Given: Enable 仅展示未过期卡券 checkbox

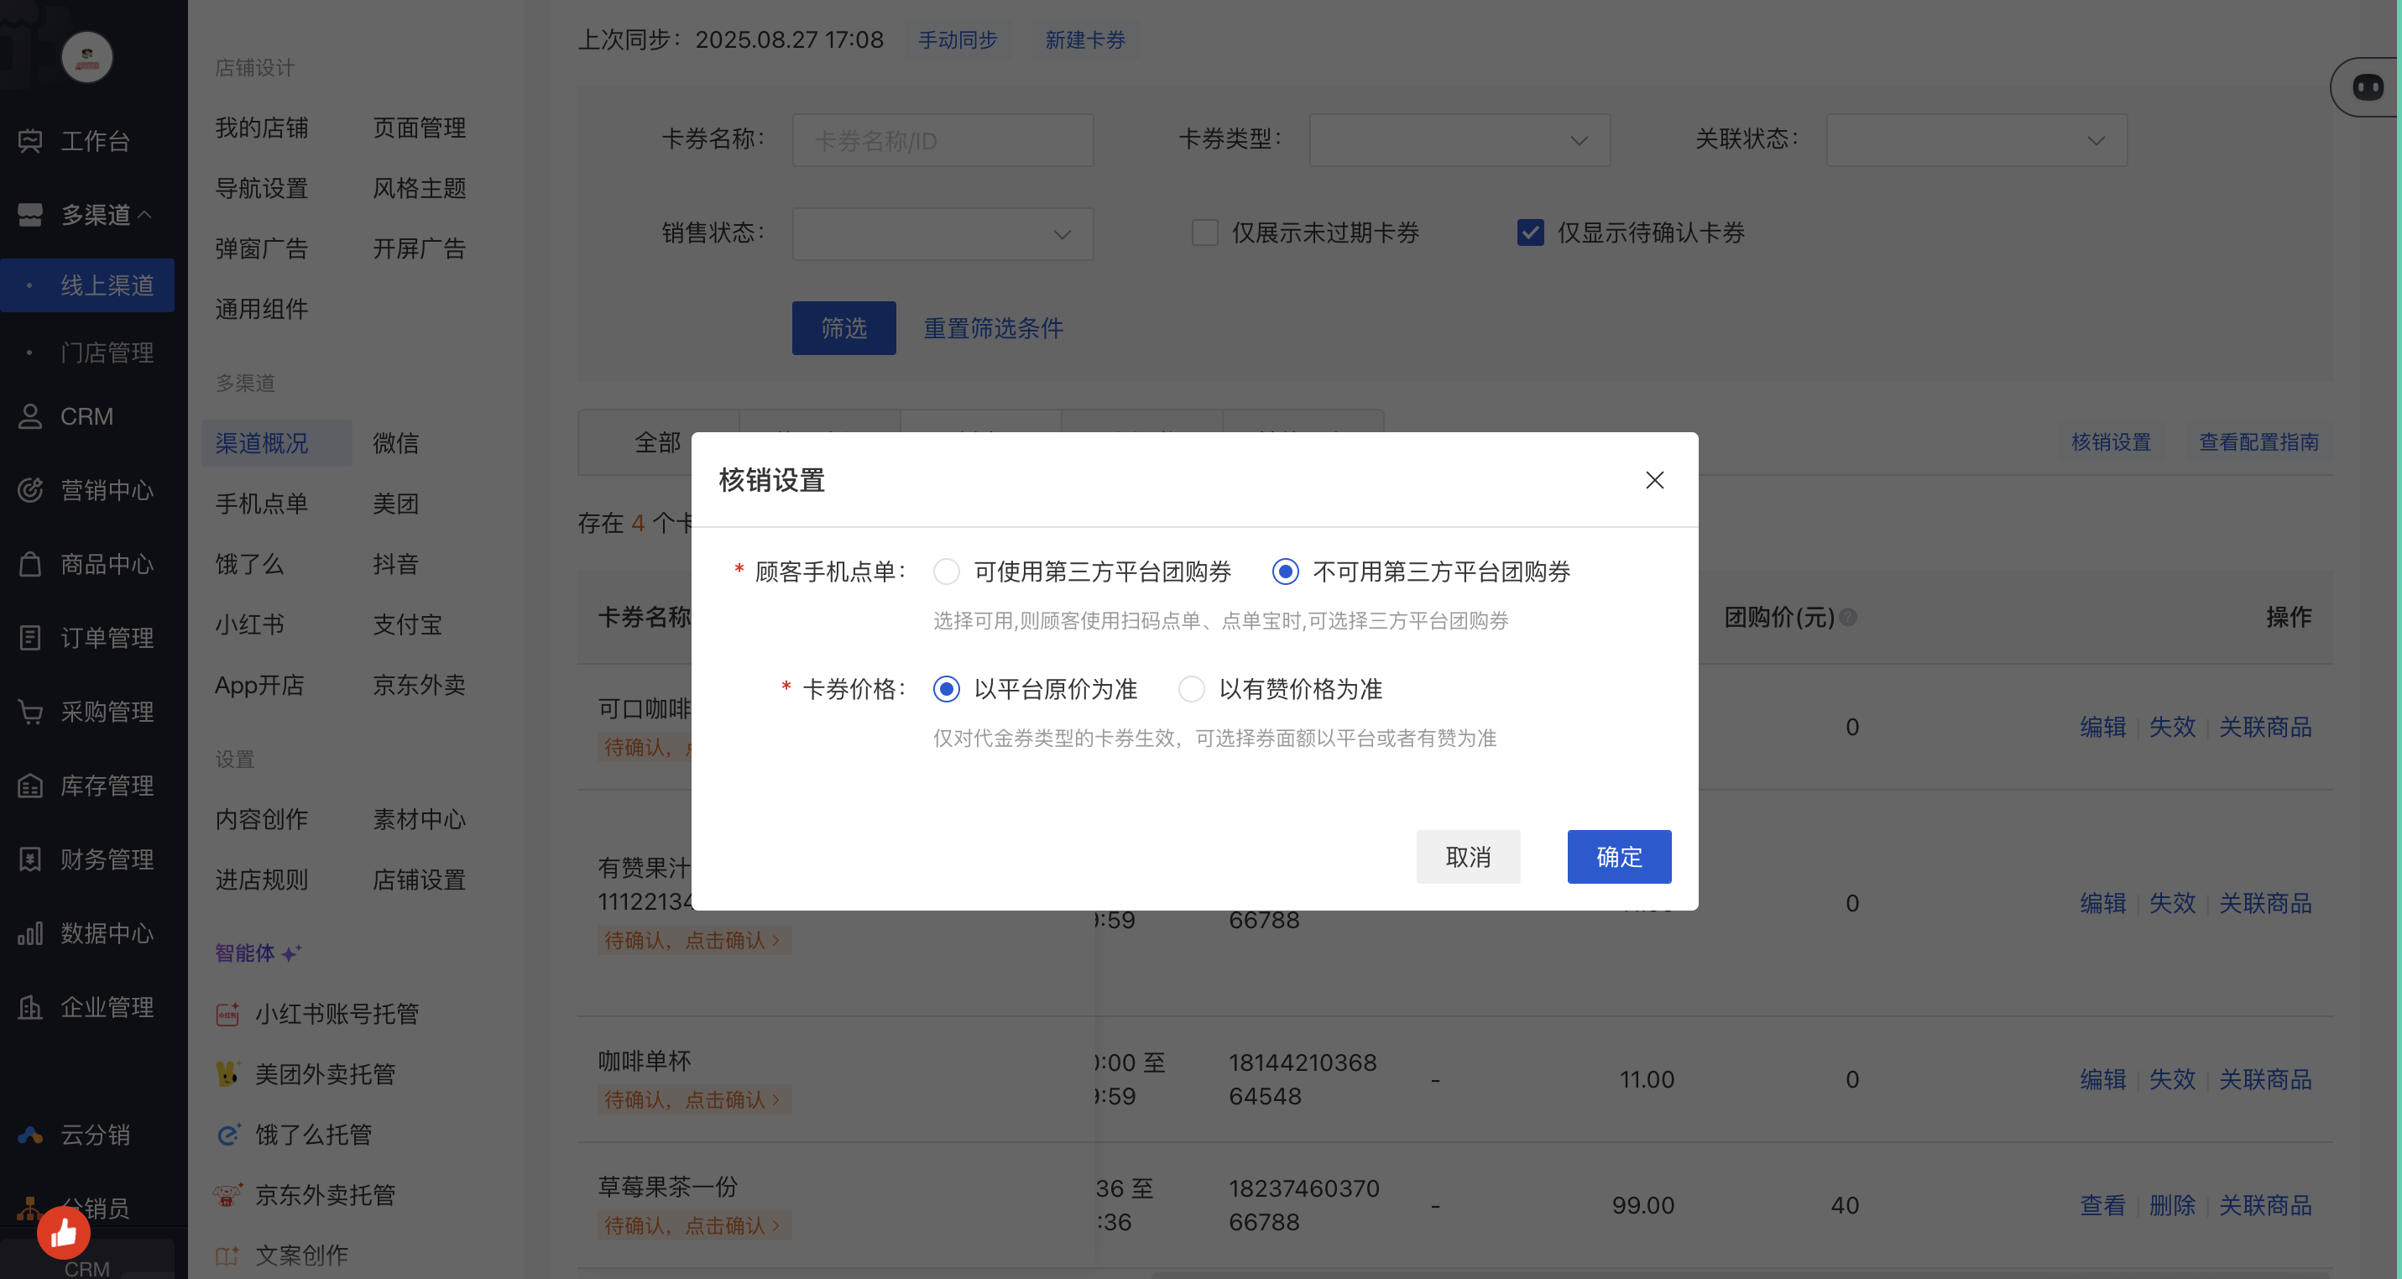Looking at the screenshot, I should click(x=1204, y=232).
